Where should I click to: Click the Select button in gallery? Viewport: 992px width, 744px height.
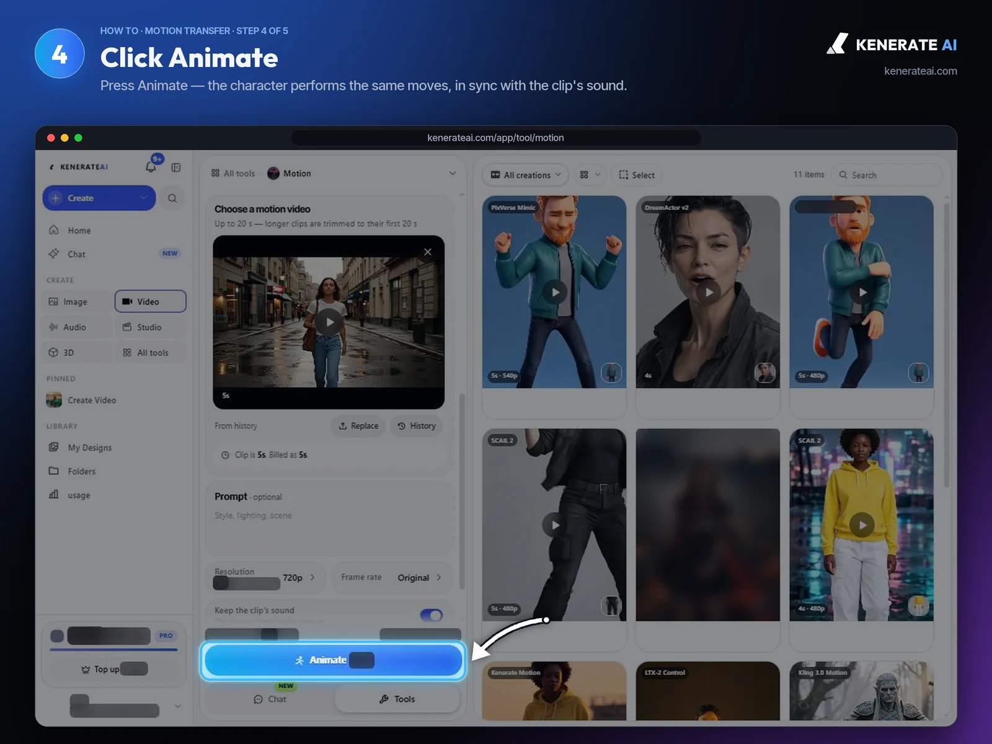(637, 175)
